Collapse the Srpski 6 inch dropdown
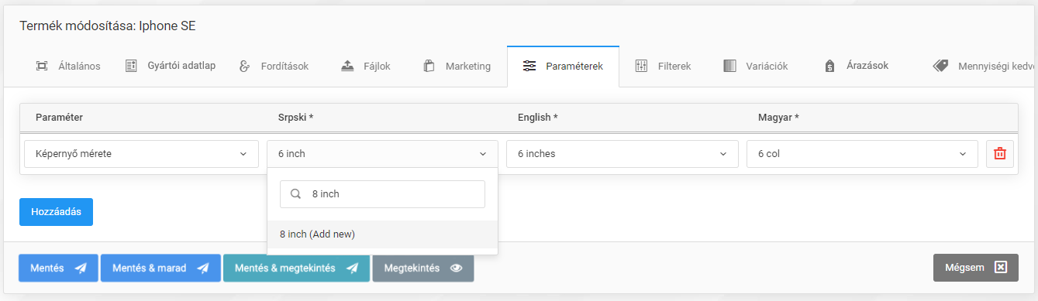1038x301 pixels. click(382, 154)
